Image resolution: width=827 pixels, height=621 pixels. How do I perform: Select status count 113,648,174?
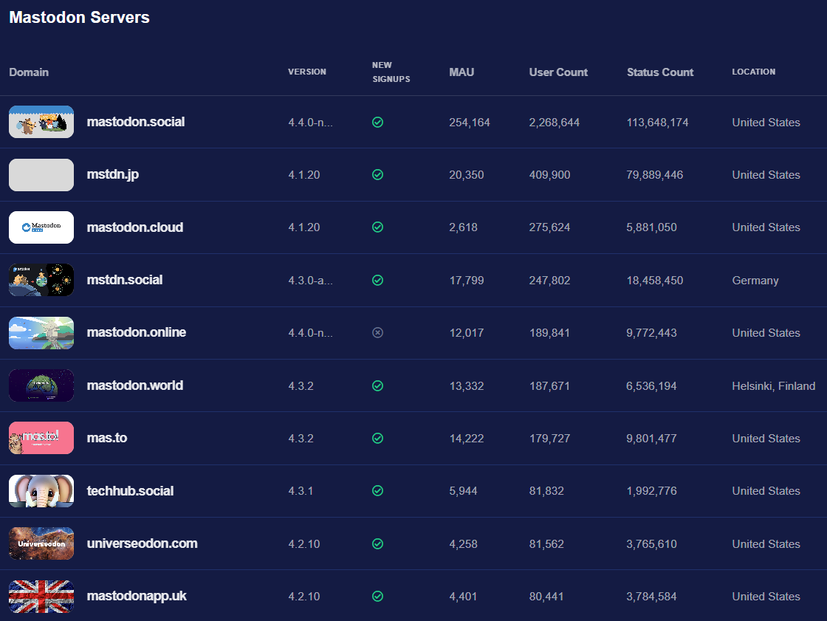pos(657,123)
